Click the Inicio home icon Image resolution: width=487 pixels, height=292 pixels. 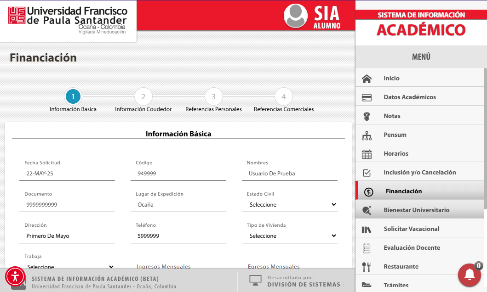click(367, 79)
